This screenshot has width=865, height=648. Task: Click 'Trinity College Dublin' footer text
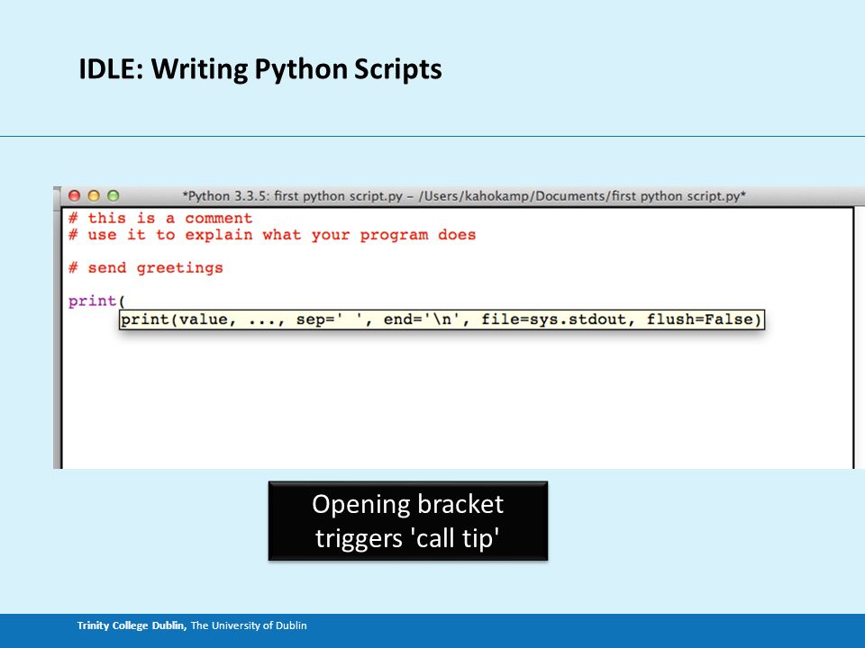[x=132, y=625]
